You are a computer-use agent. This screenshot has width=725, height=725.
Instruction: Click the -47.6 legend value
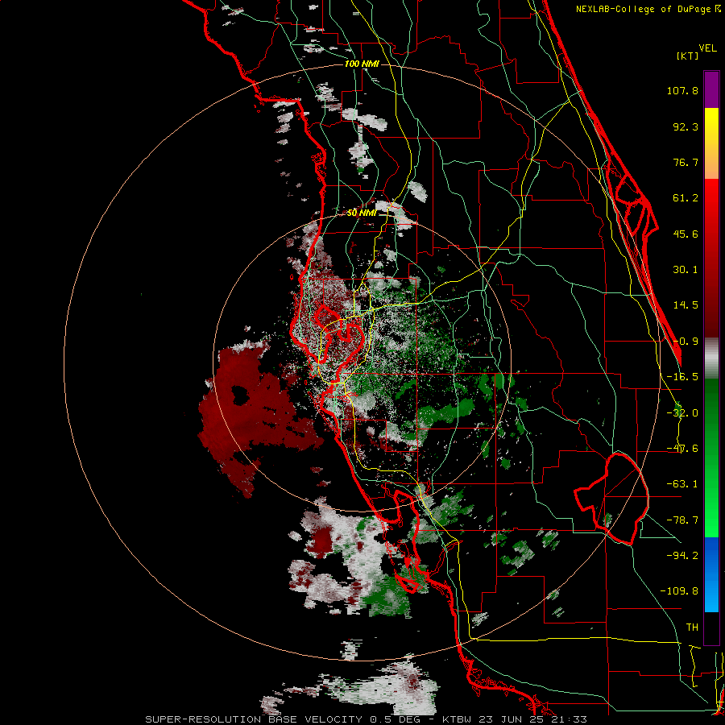pos(682,449)
